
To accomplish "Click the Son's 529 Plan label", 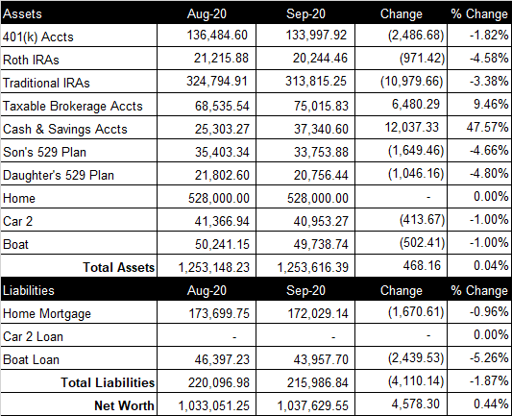I will pyautogui.click(x=44, y=152).
